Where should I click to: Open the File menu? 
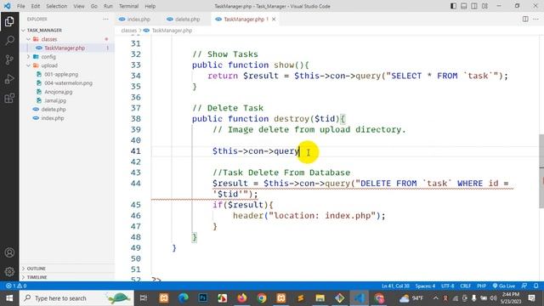[x=20, y=6]
